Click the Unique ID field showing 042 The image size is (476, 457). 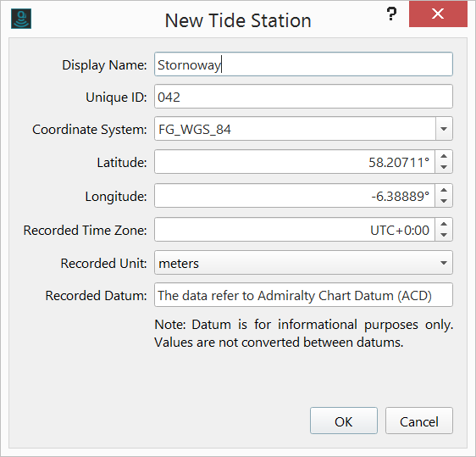(x=303, y=97)
